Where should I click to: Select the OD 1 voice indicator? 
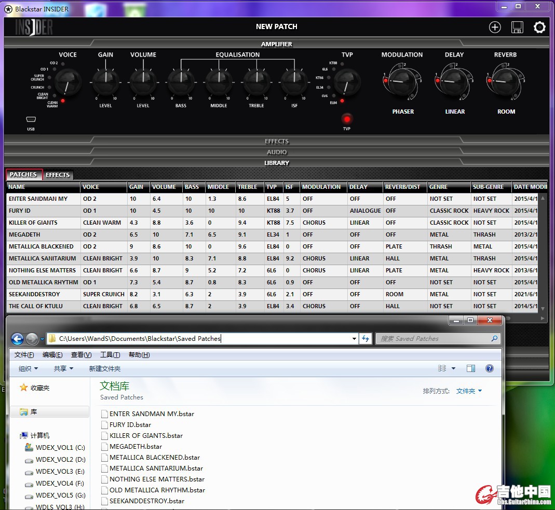pyautogui.click(x=54, y=70)
